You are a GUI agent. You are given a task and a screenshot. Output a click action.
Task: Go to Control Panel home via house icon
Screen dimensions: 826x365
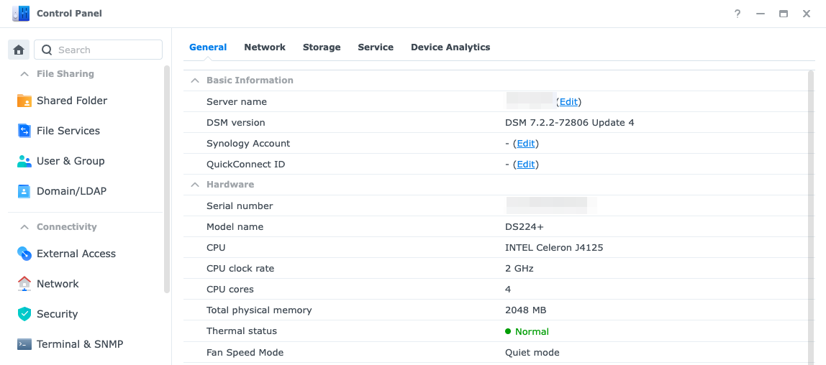coord(19,50)
